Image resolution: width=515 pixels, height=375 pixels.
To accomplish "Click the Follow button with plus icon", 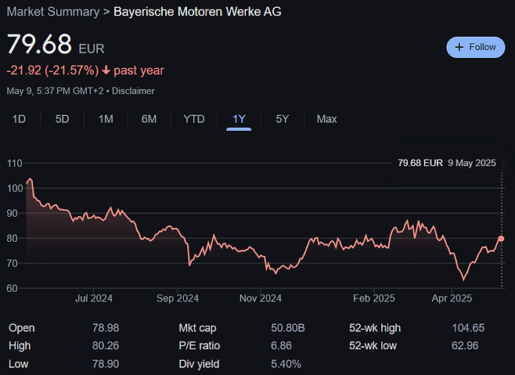I will pyautogui.click(x=476, y=47).
